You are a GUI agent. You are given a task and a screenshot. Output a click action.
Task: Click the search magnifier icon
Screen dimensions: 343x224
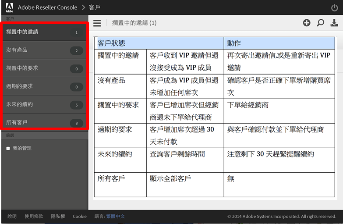click(320, 23)
